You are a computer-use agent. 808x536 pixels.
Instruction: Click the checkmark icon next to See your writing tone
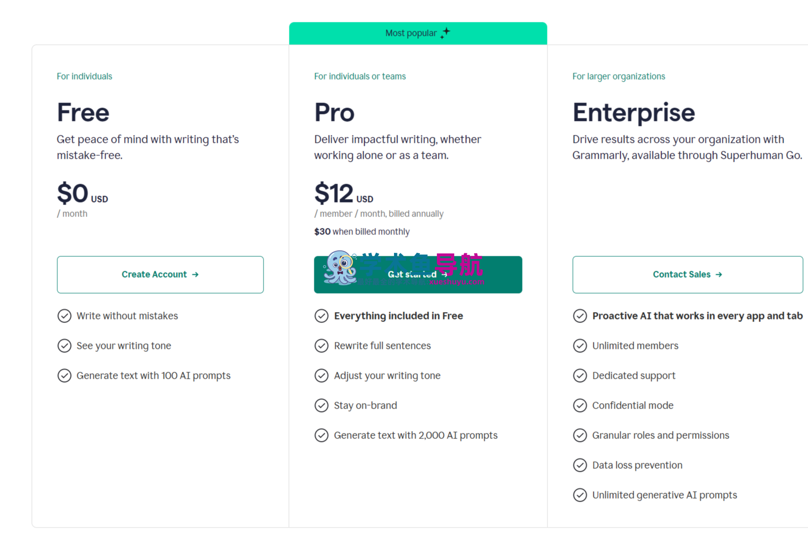coord(64,345)
